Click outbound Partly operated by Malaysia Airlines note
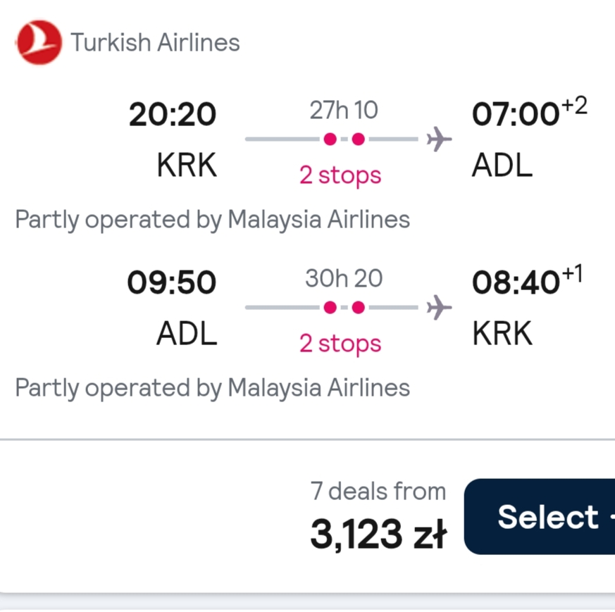 (212, 220)
